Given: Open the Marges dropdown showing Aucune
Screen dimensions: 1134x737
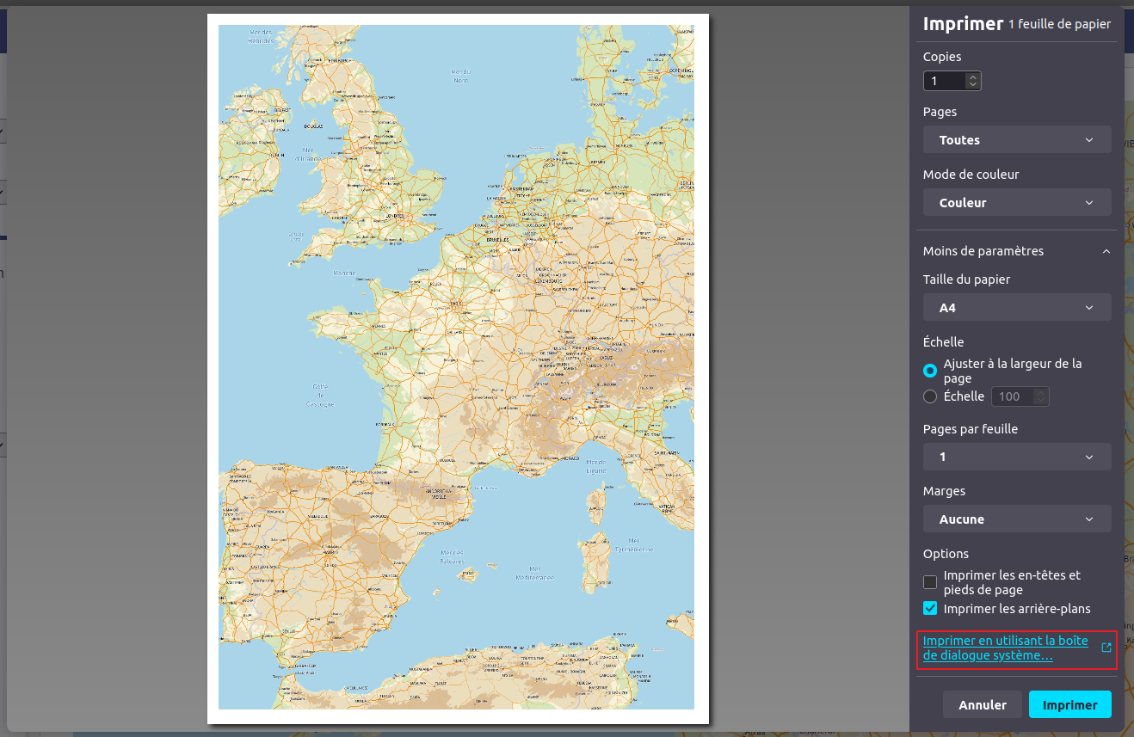Looking at the screenshot, I should [x=1016, y=519].
